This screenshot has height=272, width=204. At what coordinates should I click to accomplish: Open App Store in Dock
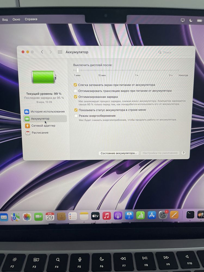pyautogui.click(x=152, y=215)
